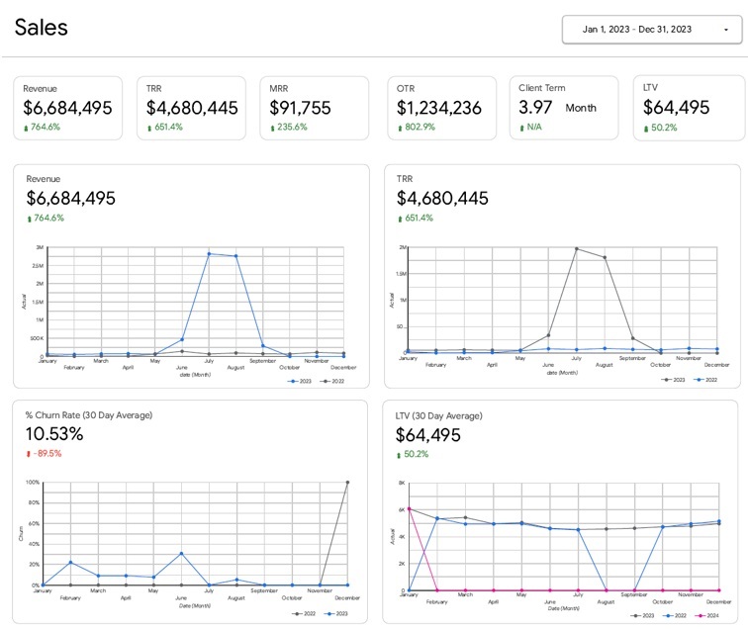
Task: Click the green up arrow beside 764.6% in the top Revenue scorecard
Action: click(26, 128)
